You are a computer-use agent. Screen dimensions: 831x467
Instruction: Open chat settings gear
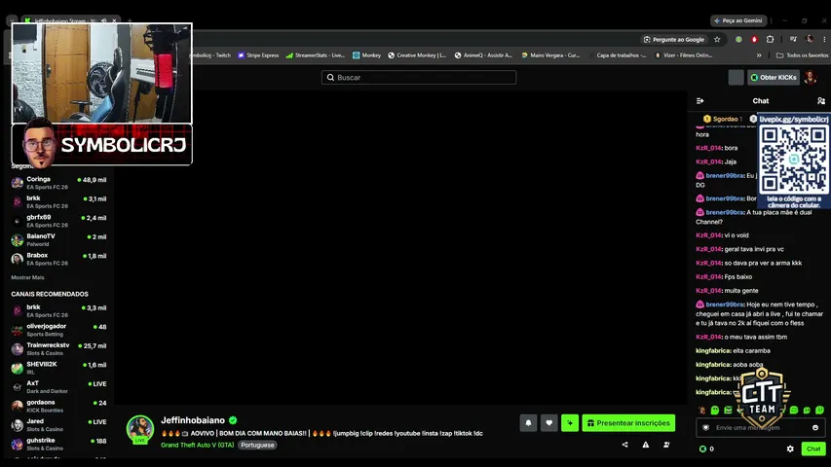(x=790, y=449)
